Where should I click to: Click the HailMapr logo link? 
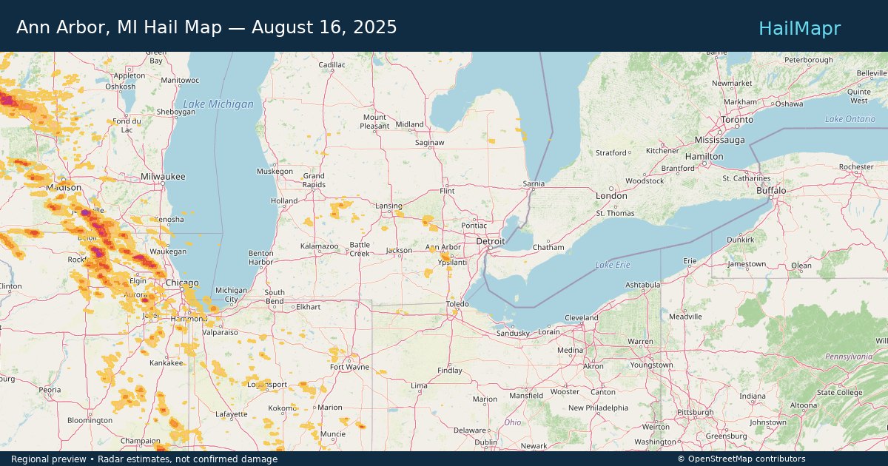click(x=799, y=28)
